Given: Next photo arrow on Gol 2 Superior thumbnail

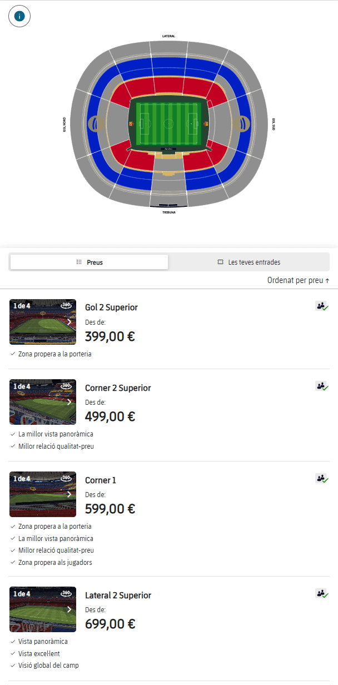Looking at the screenshot, I should [69, 321].
